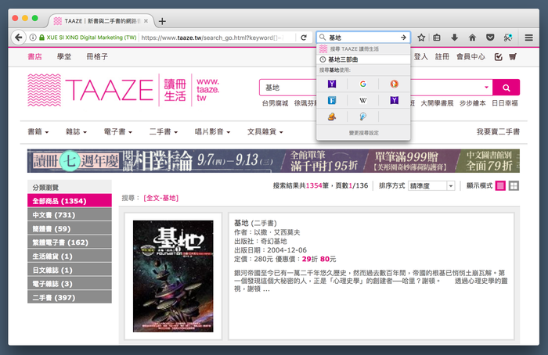Open the bookmarks list icon in toolbar
This screenshot has width=548, height=355.
coord(437,38)
